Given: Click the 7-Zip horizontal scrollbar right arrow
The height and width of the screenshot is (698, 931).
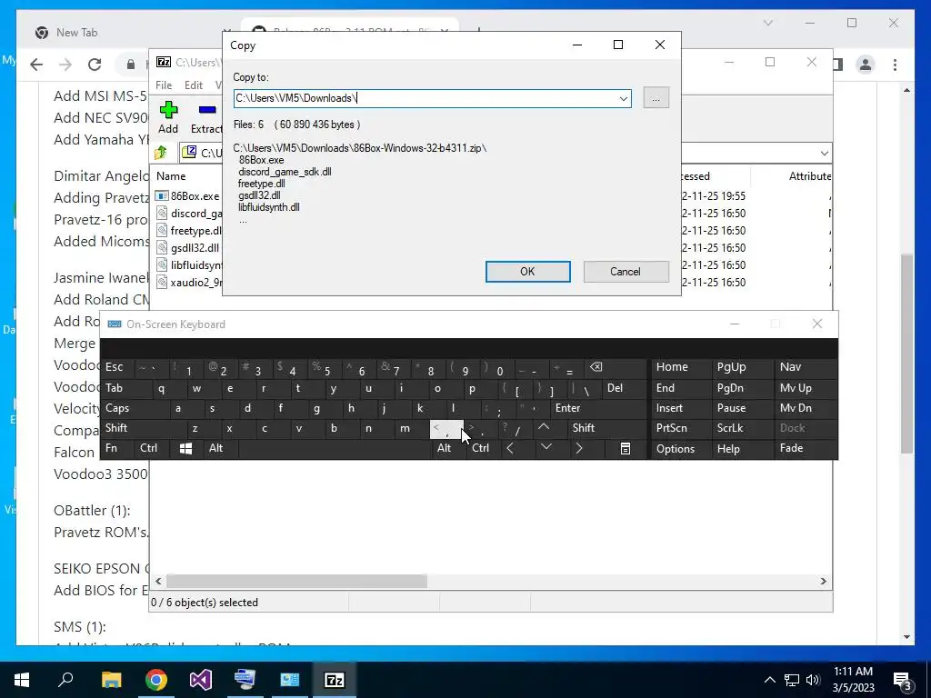Looking at the screenshot, I should [824, 581].
